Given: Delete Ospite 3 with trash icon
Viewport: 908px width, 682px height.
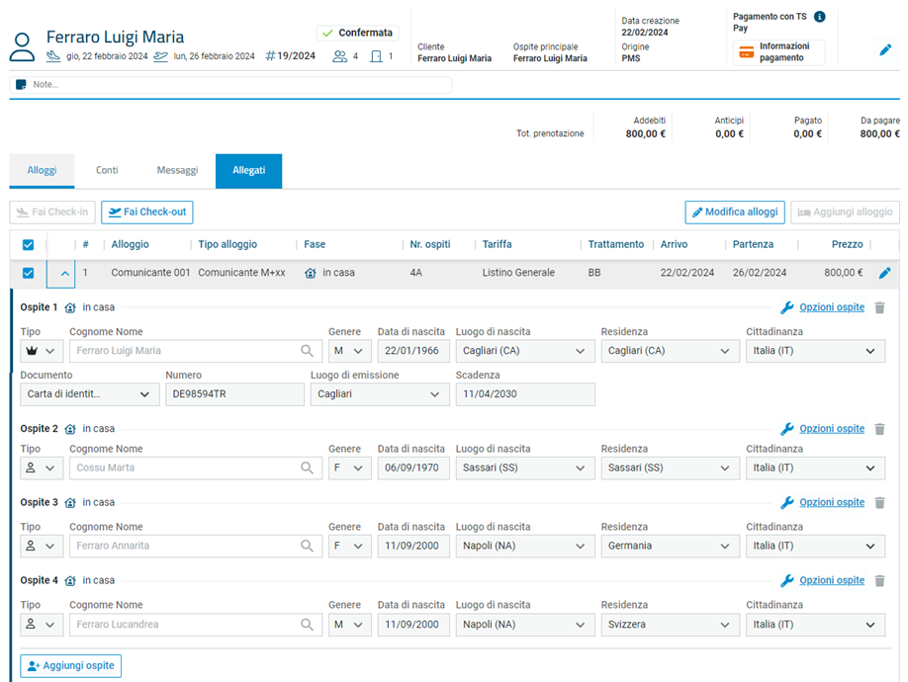Looking at the screenshot, I should coord(879,503).
